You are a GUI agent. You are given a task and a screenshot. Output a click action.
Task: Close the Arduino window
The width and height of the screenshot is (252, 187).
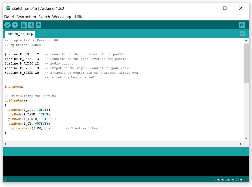click(x=241, y=8)
